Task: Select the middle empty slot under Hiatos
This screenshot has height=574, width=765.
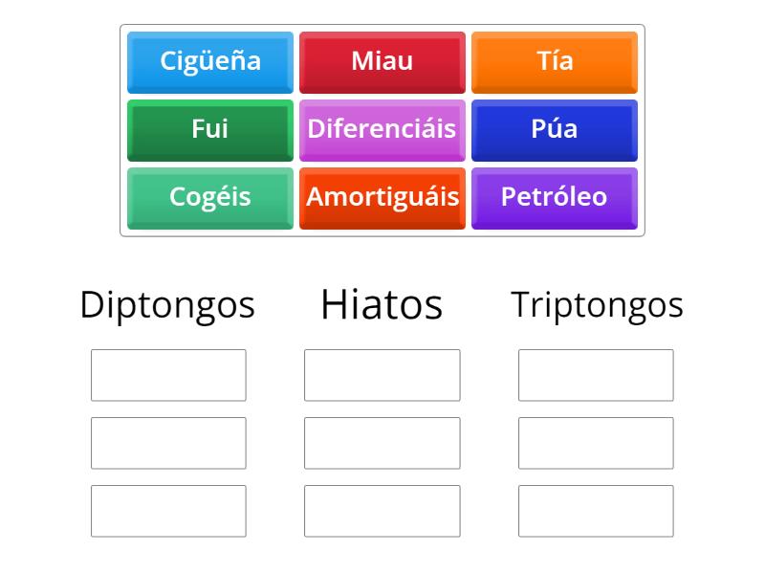Action: click(x=382, y=442)
